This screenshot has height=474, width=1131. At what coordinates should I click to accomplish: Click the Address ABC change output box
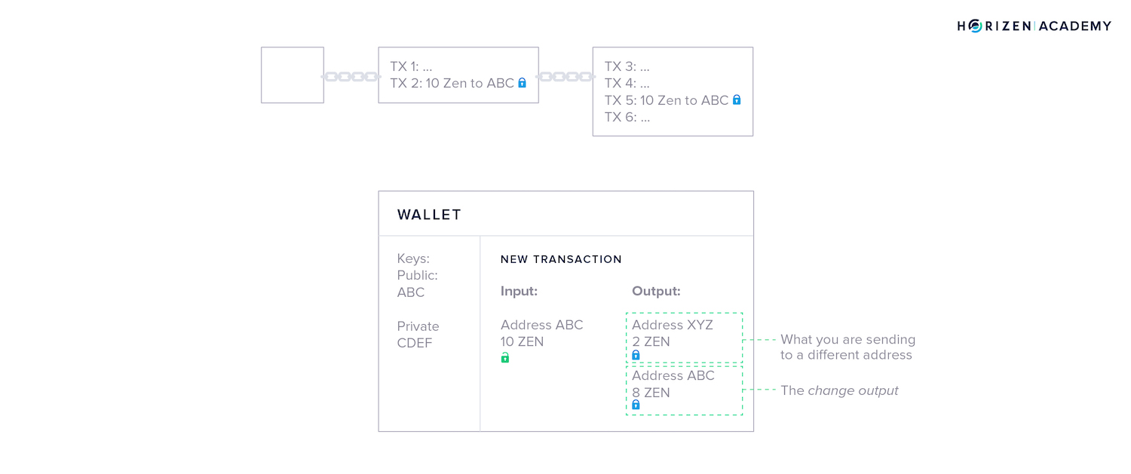[684, 390]
